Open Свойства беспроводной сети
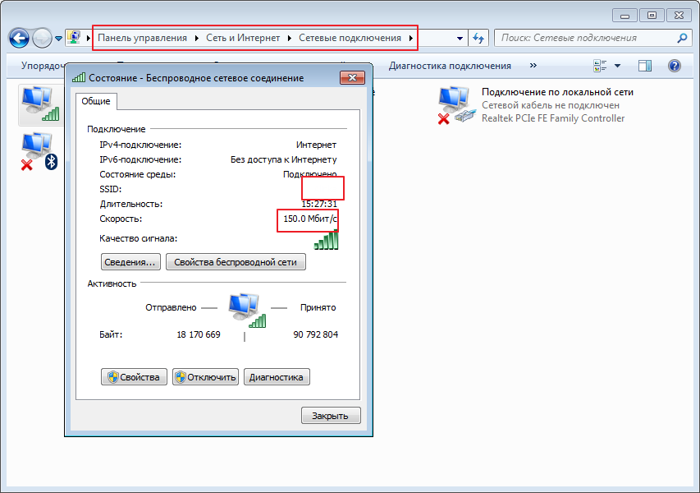The height and width of the screenshot is (493, 700). pos(236,263)
